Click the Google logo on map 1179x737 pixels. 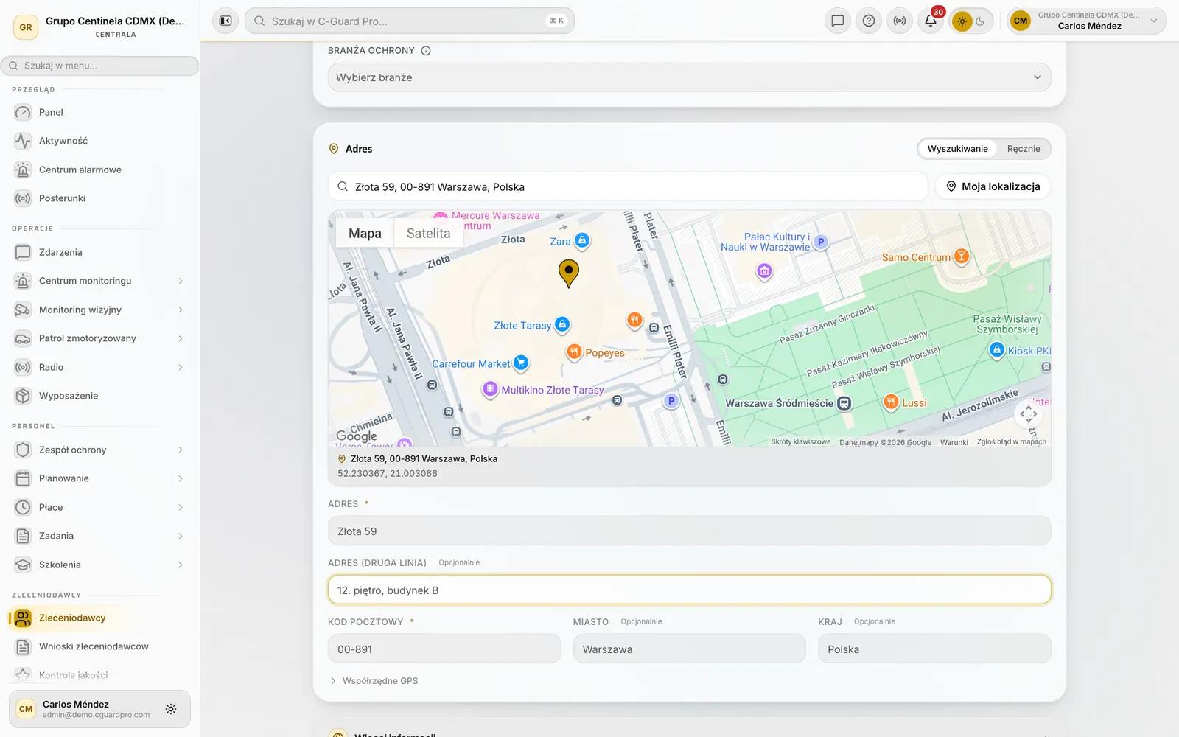pos(357,436)
